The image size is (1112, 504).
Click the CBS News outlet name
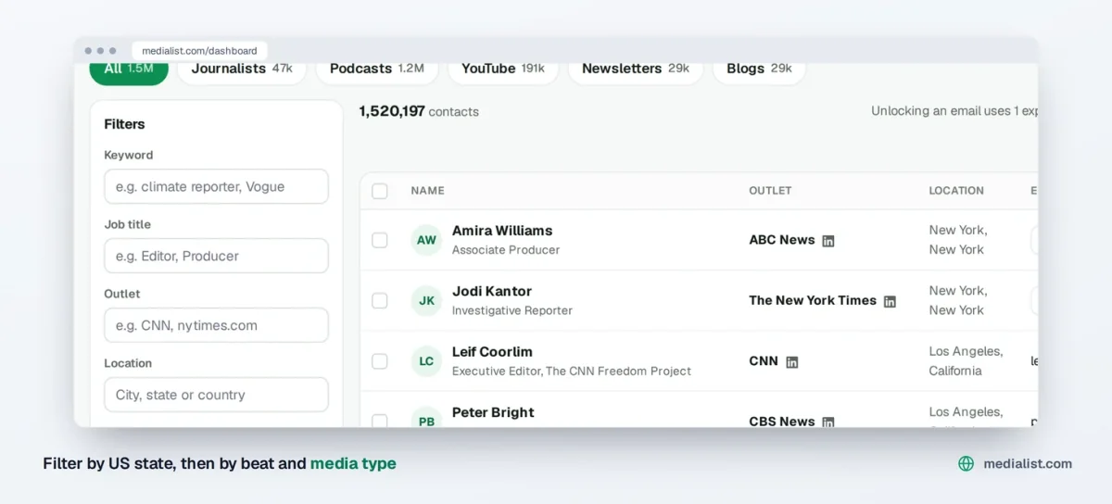[782, 421]
